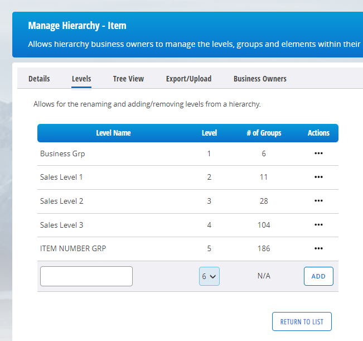This screenshot has height=341, width=363.
Task: Click the Manage Hierarchy - Item heading
Action: coord(77,26)
